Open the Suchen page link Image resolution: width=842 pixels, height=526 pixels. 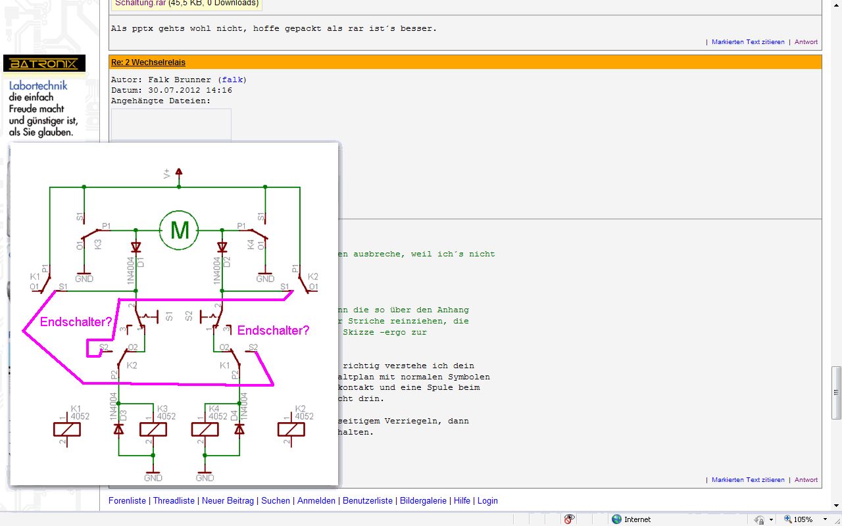point(275,500)
